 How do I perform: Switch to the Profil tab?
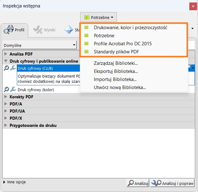(x=15, y=30)
